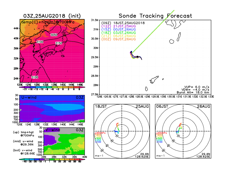Click the '18JST' hodograph time label

[x=101, y=107]
